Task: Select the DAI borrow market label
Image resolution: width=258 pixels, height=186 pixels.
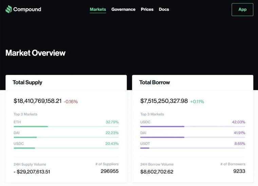Action: pyautogui.click(x=143, y=133)
